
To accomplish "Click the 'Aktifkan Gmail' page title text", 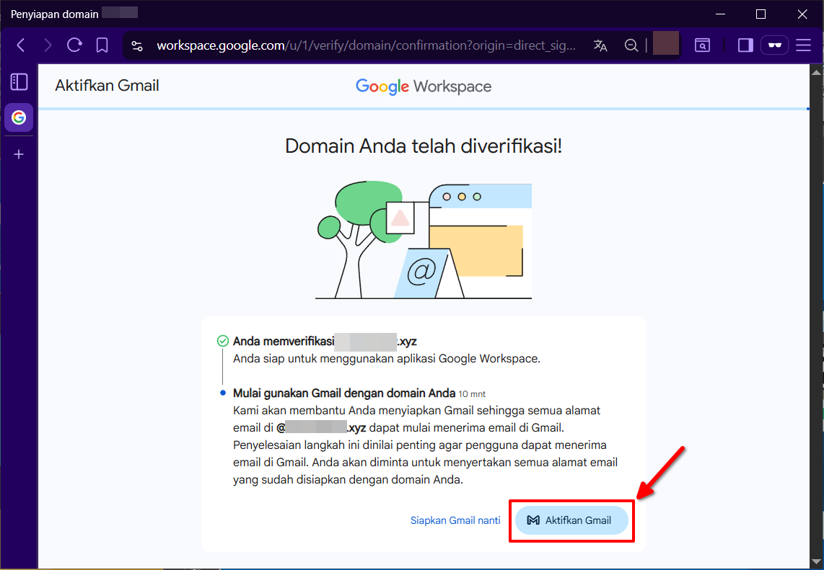I will point(108,86).
